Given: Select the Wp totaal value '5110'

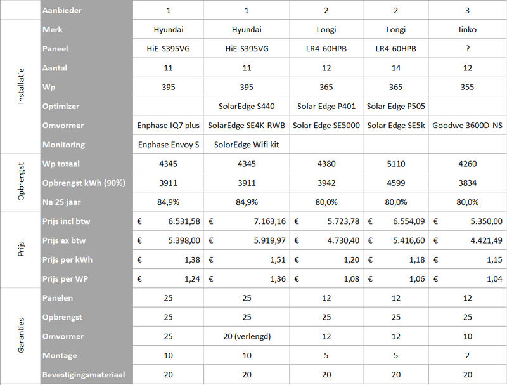Looking at the screenshot, I should (395, 164).
